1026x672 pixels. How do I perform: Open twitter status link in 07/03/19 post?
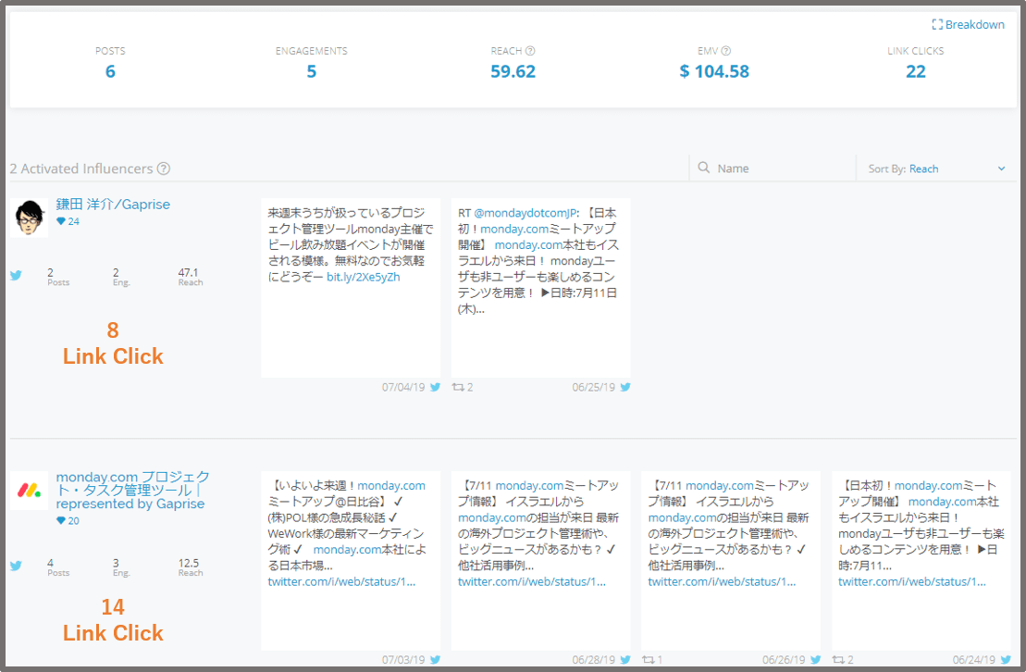pyautogui.click(x=341, y=581)
